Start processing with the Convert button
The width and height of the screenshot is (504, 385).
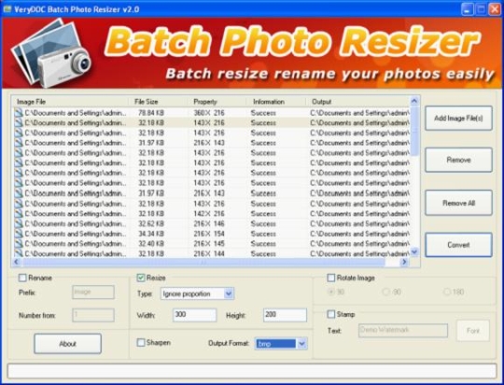[458, 245]
